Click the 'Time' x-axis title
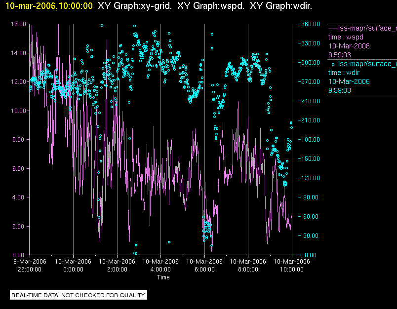The image size is (397, 309). coord(163,277)
